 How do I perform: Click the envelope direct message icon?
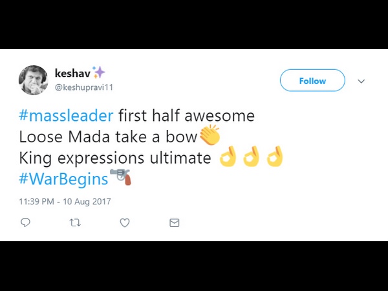pos(174,222)
